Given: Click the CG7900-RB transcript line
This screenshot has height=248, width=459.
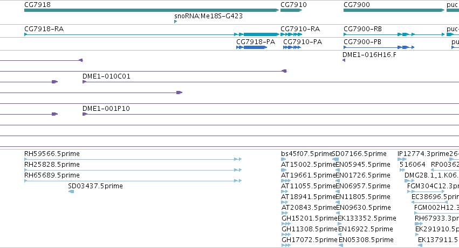Looking at the screenshot, I should coord(394,34).
